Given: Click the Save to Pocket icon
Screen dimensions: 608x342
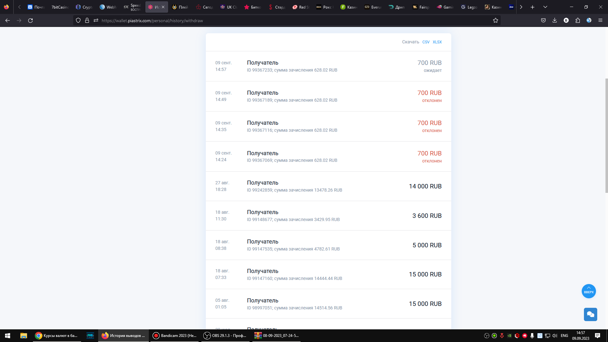Looking at the screenshot, I should (543, 21).
